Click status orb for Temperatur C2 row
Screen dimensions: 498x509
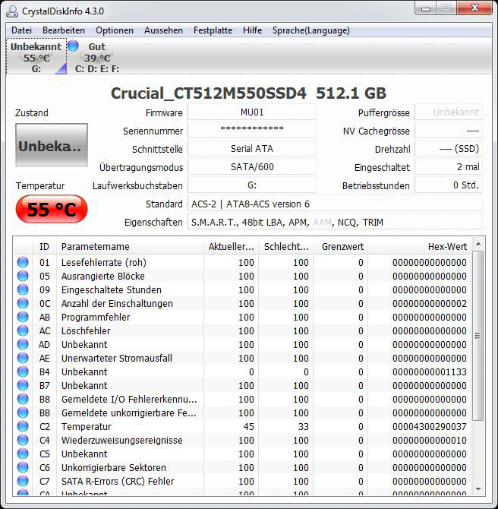(x=23, y=426)
